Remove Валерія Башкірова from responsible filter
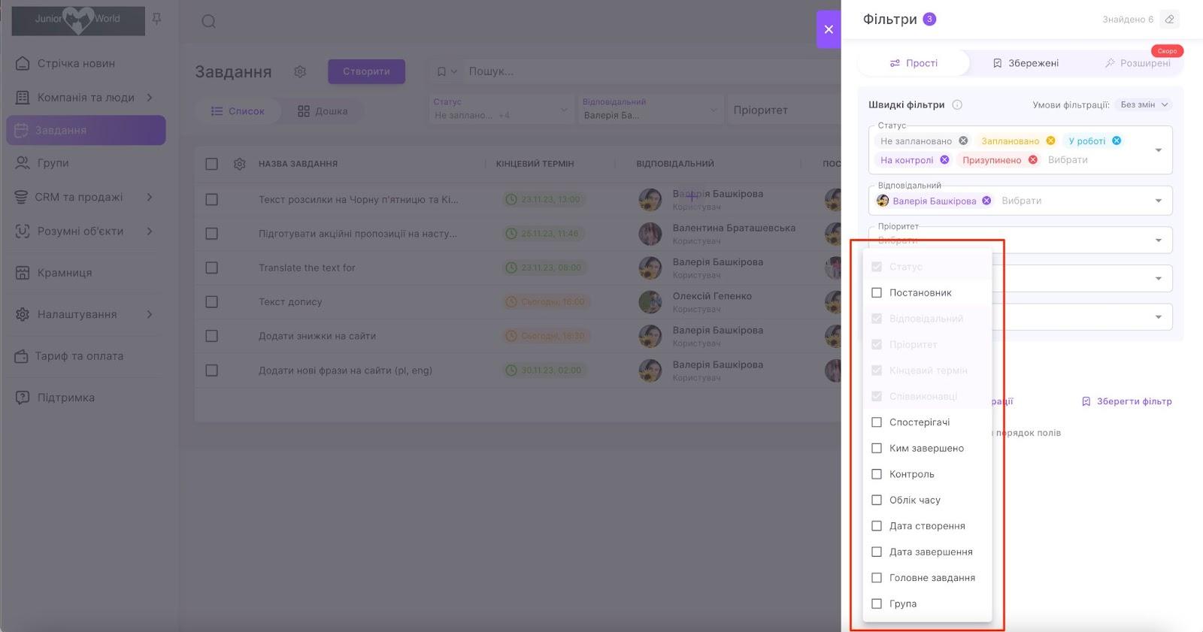This screenshot has width=1203, height=632. 986,201
